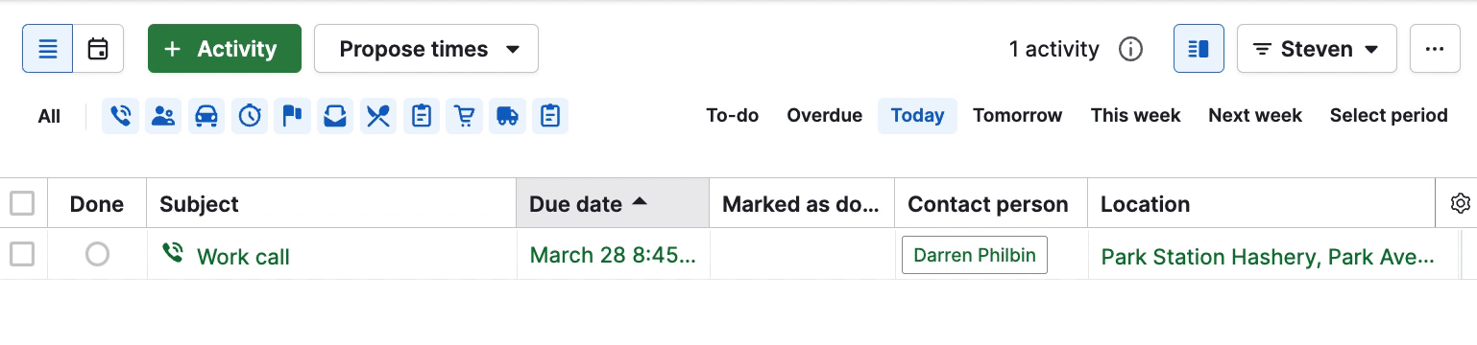
Task: Select all activities header checkbox
Action: click(x=22, y=203)
